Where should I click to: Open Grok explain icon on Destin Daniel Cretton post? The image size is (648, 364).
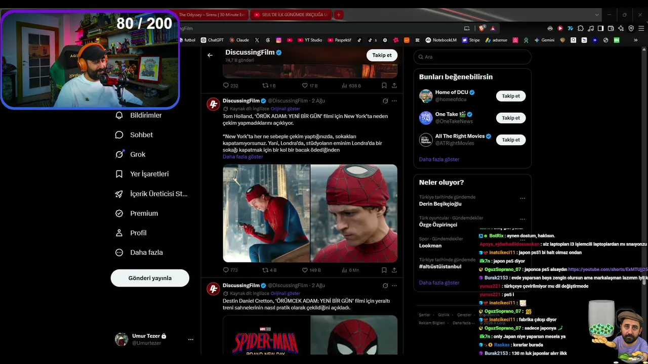click(385, 285)
